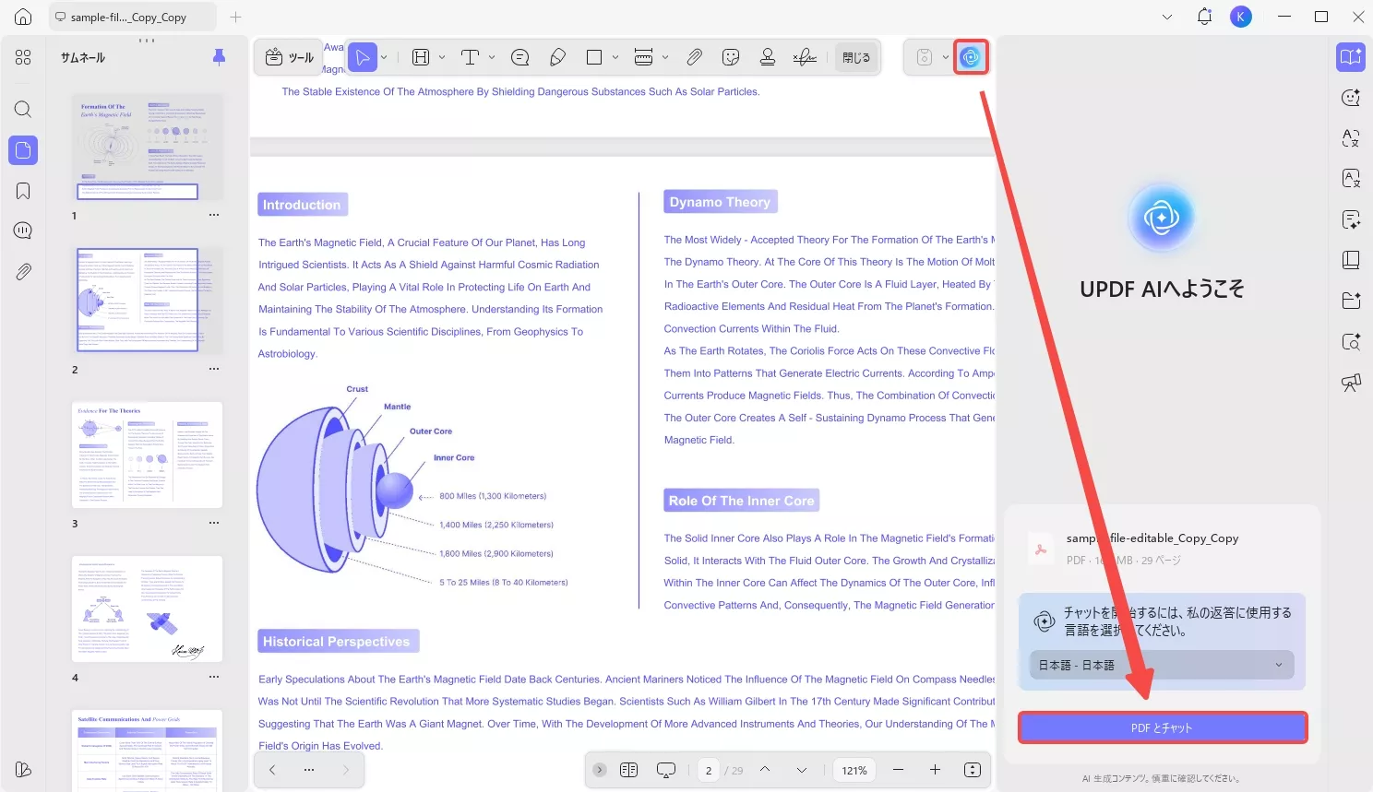Open the AI summary note icon in the right sidebar
The image size is (1373, 792).
point(1351,219)
